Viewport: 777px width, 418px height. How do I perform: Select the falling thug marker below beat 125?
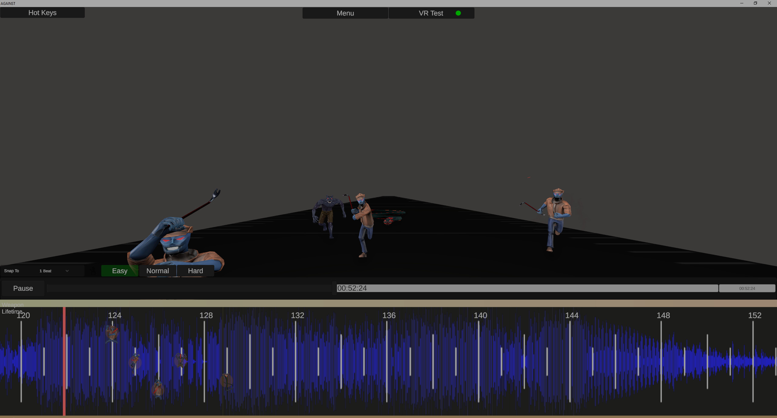click(x=136, y=361)
